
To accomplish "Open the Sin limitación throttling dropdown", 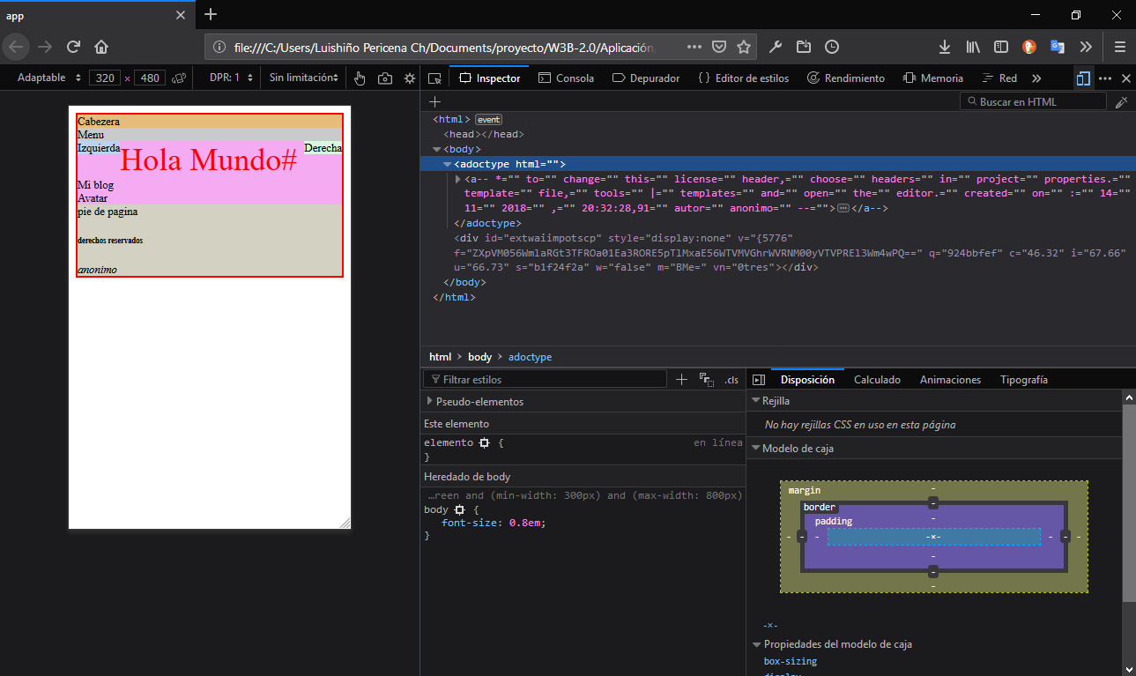I will point(303,78).
